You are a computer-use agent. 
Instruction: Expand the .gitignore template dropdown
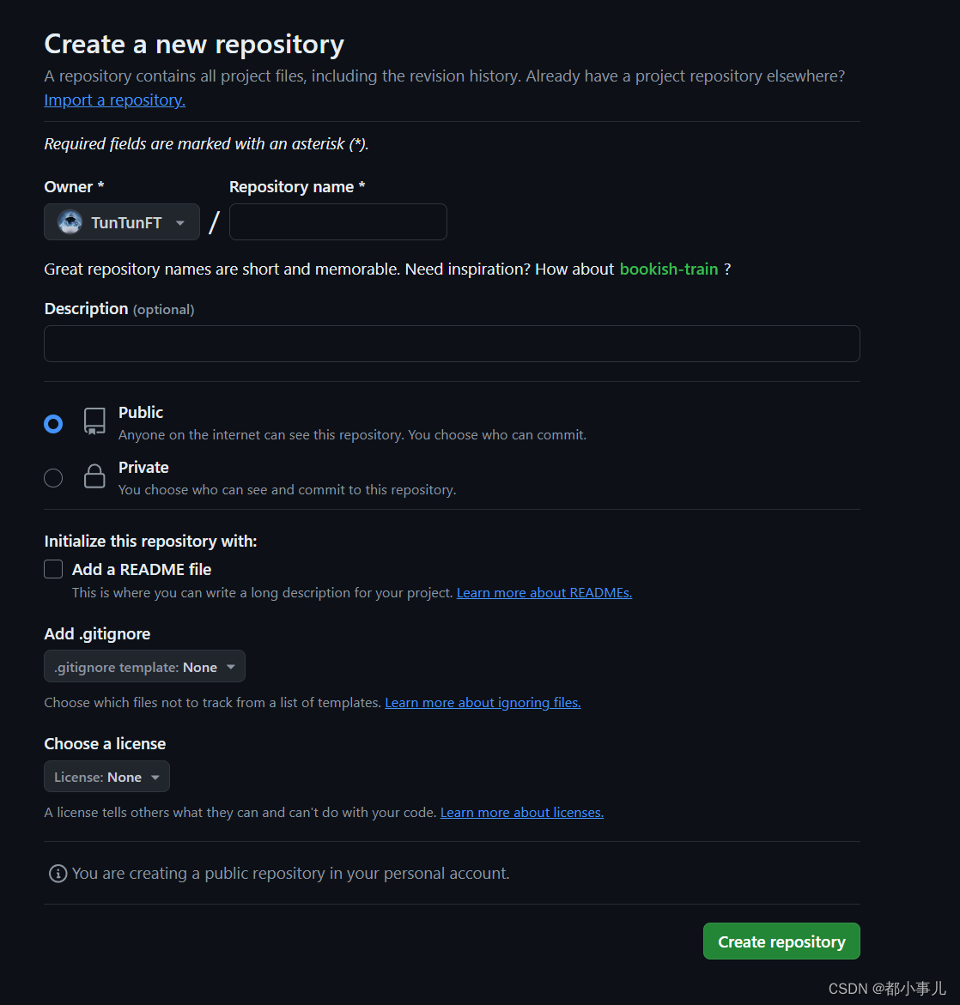coord(144,667)
